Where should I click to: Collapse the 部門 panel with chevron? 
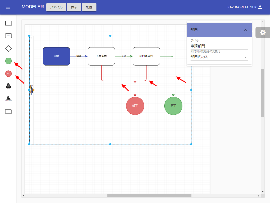coord(245,30)
